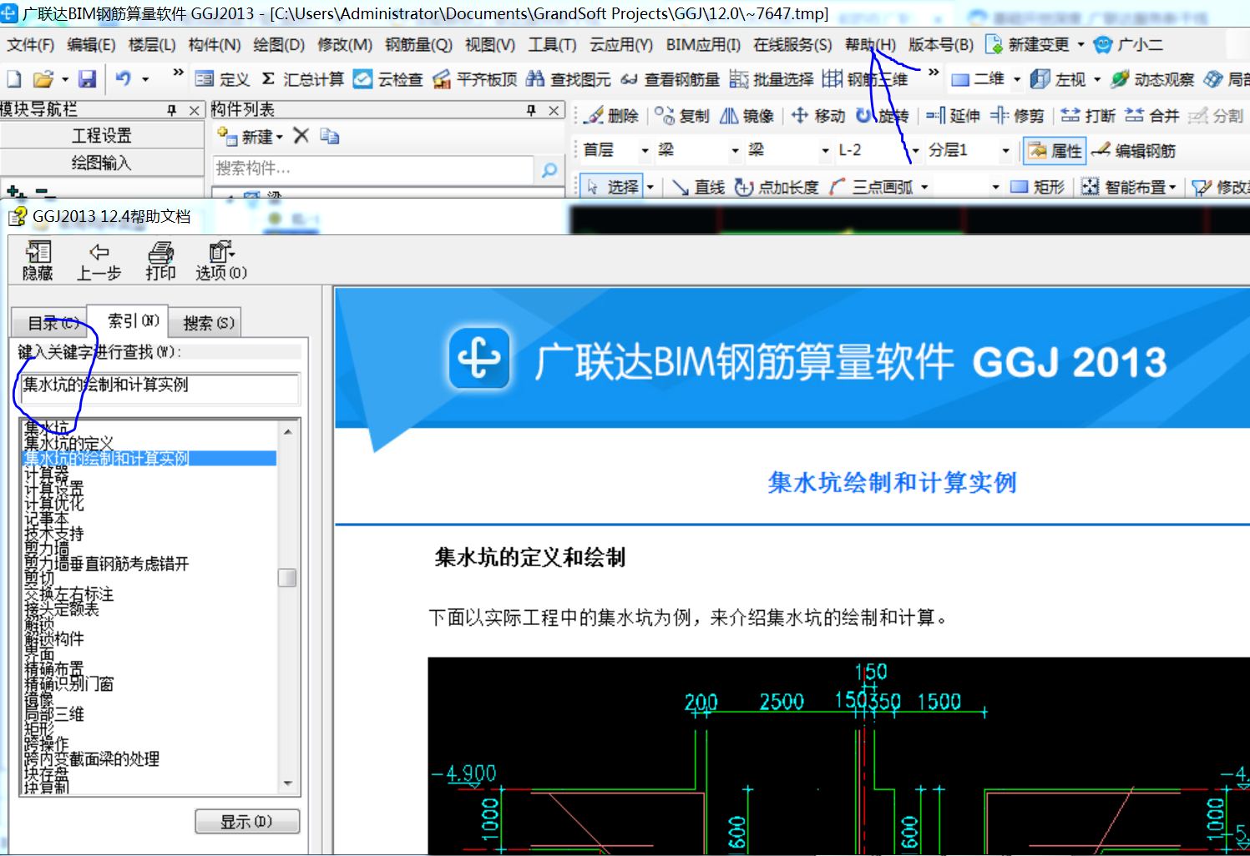
Task: Click 上一步 back button in help
Action: point(99,260)
